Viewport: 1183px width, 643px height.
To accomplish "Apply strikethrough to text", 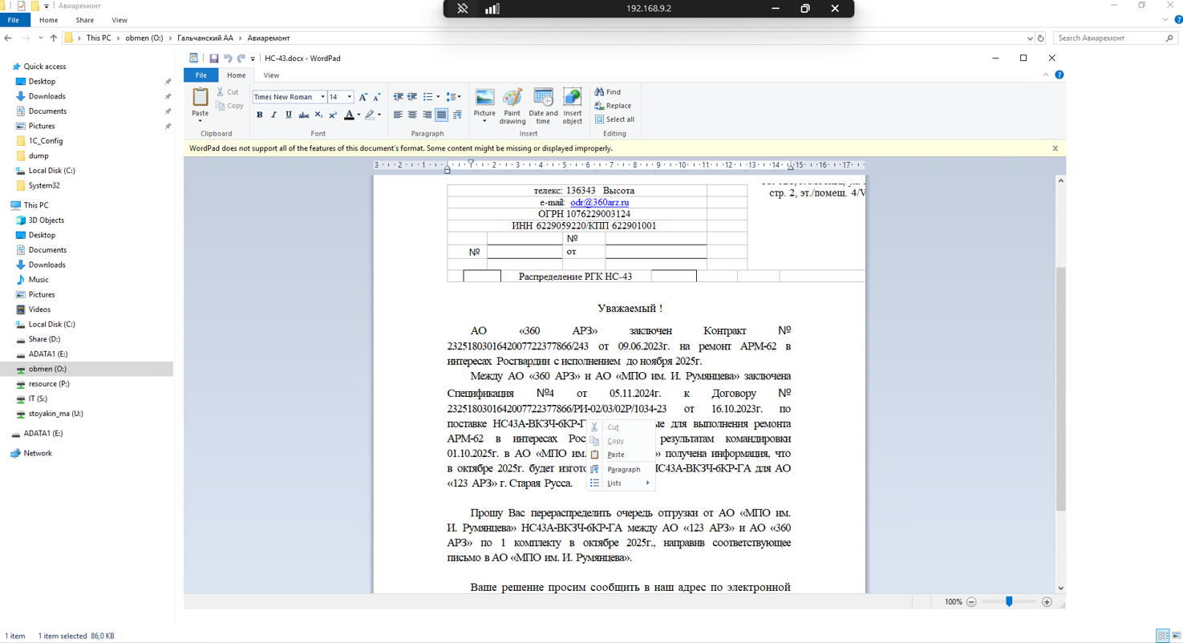I will [x=303, y=115].
